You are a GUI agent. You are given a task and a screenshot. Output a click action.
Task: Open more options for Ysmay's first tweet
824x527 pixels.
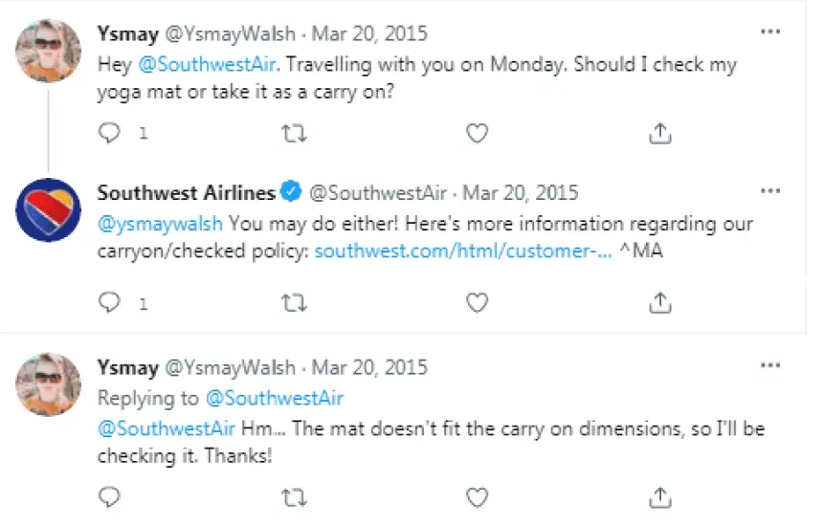click(x=770, y=32)
